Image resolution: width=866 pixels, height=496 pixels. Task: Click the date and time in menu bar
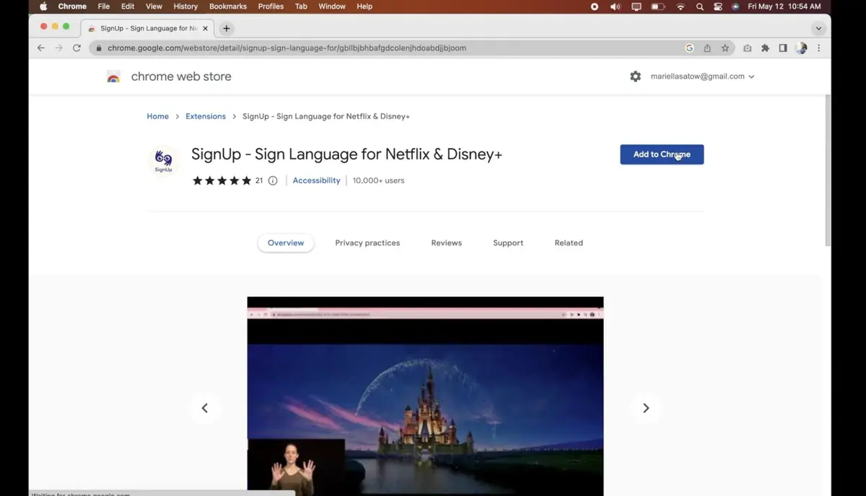[x=784, y=6]
